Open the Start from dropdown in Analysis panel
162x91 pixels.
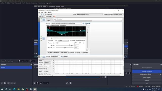(x=47, y=62)
